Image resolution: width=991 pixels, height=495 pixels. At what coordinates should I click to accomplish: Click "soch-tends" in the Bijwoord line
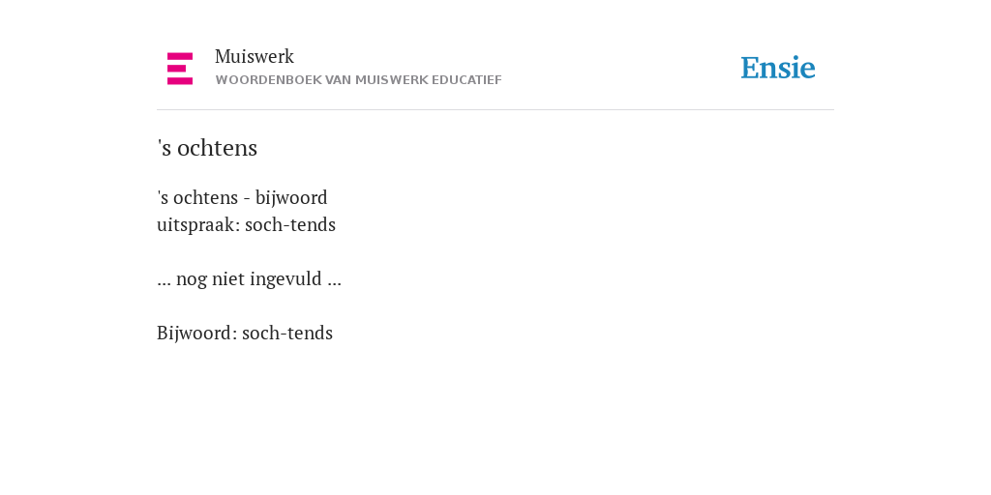(287, 333)
